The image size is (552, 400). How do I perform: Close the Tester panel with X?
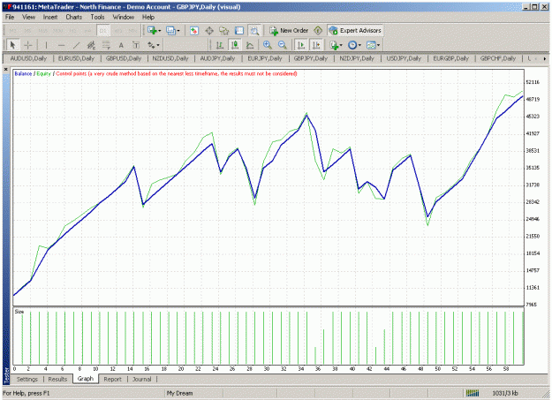pos(6,70)
